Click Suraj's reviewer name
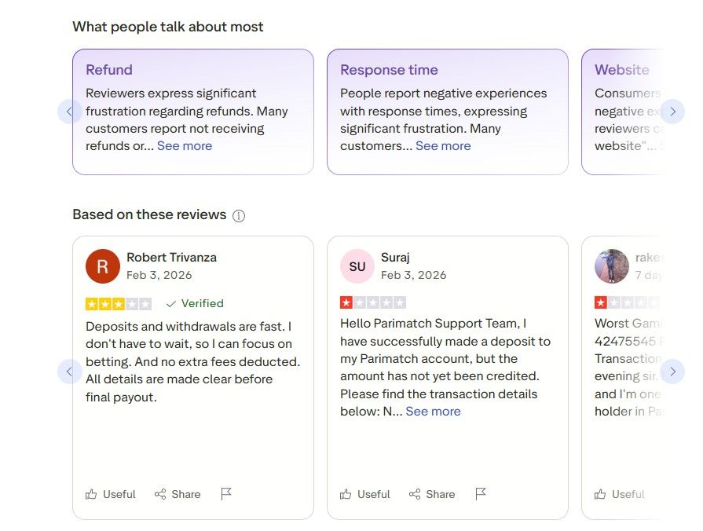This screenshot has width=703, height=531. (x=395, y=257)
